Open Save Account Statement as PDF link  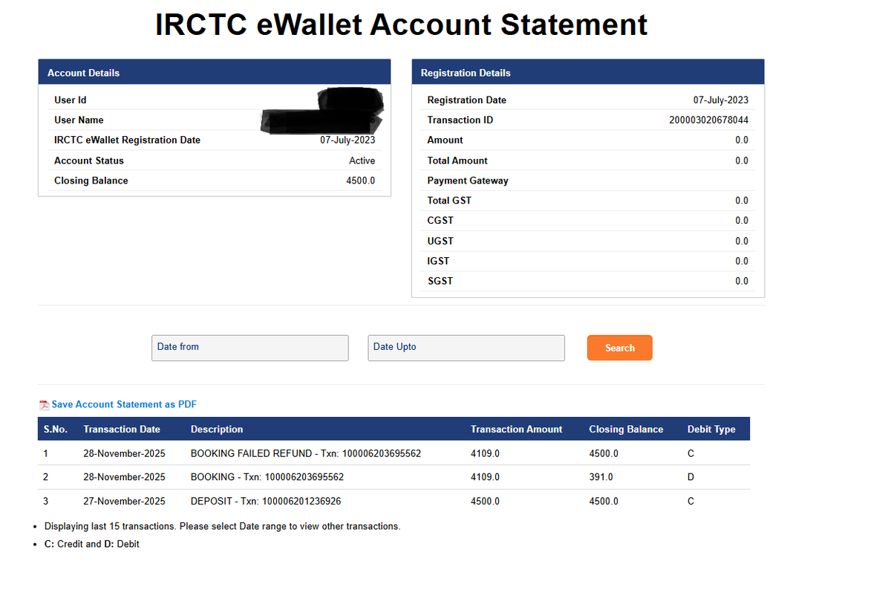pos(124,404)
